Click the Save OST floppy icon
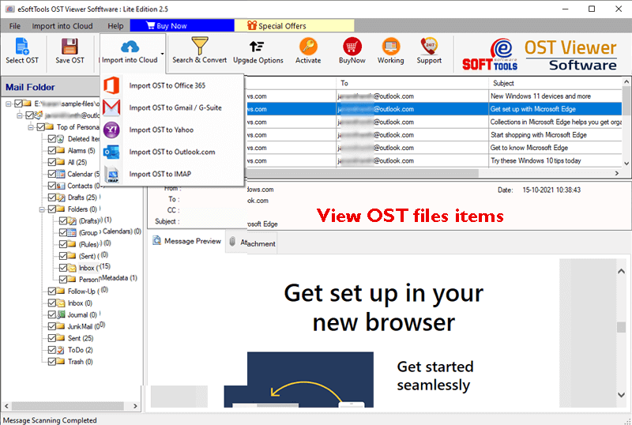This screenshot has width=632, height=425. coord(70,46)
